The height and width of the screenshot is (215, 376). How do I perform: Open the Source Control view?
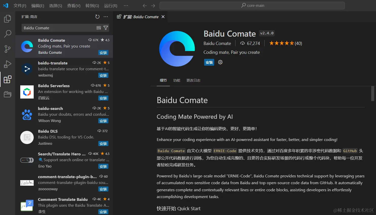(x=8, y=49)
